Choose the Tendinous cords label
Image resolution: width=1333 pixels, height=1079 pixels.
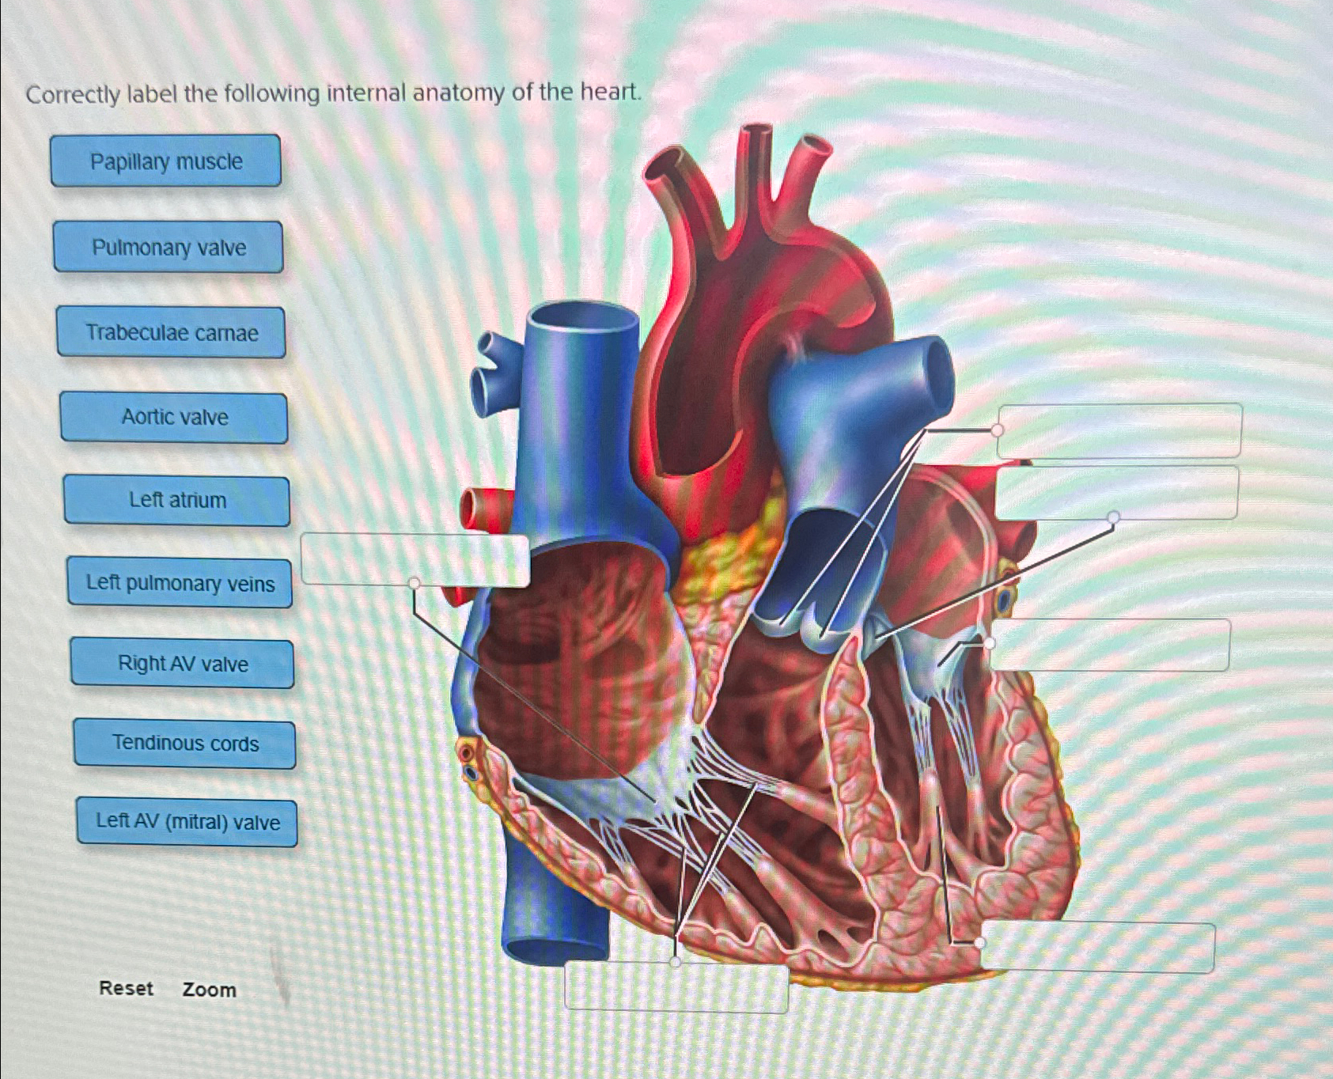pyautogui.click(x=185, y=744)
